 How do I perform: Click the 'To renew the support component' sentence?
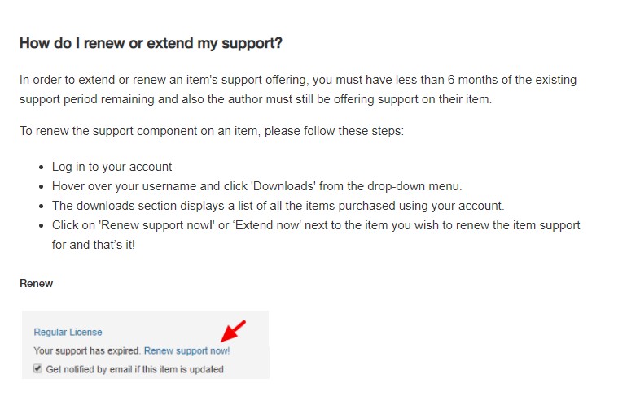tap(212, 131)
